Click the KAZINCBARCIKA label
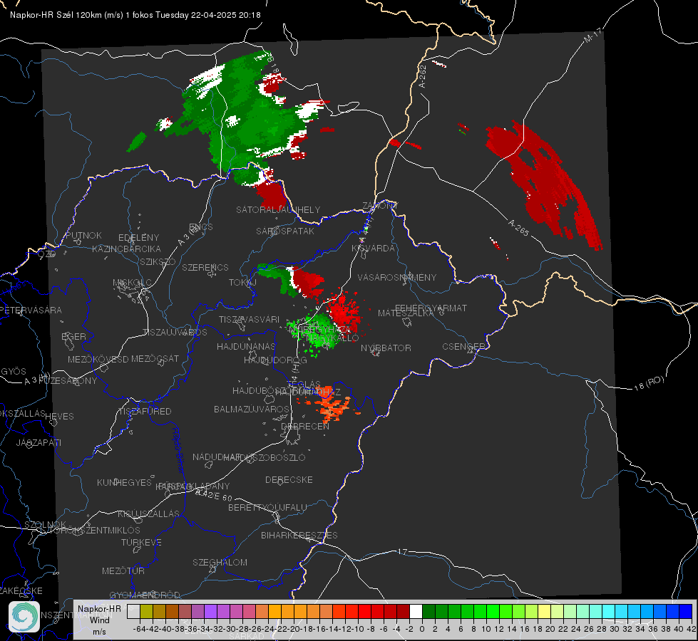This screenshot has width=698, height=641. pyautogui.click(x=126, y=249)
